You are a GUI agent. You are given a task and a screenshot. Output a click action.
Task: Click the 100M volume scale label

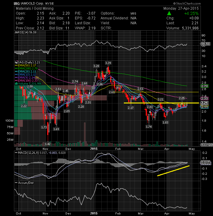(9, 121)
